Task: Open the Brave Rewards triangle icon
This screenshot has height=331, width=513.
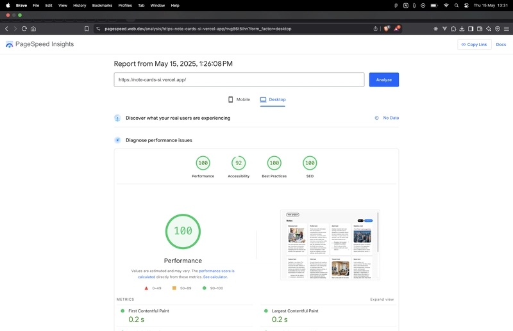Action: pos(397,29)
